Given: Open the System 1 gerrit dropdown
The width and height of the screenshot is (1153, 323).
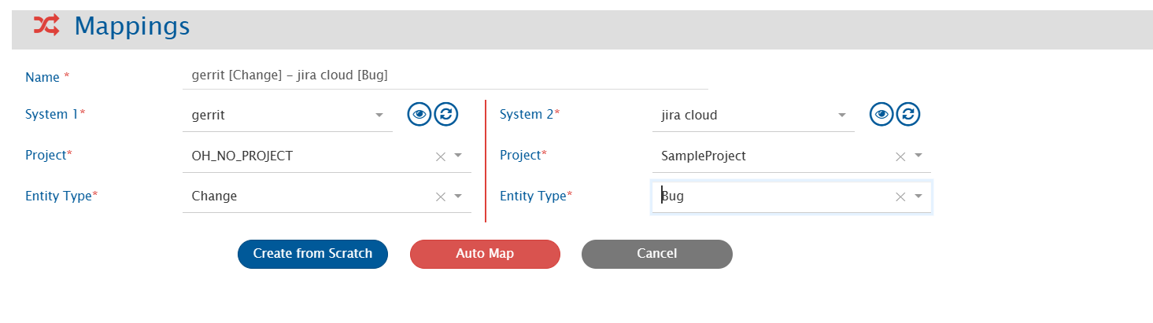Looking at the screenshot, I should 379,116.
